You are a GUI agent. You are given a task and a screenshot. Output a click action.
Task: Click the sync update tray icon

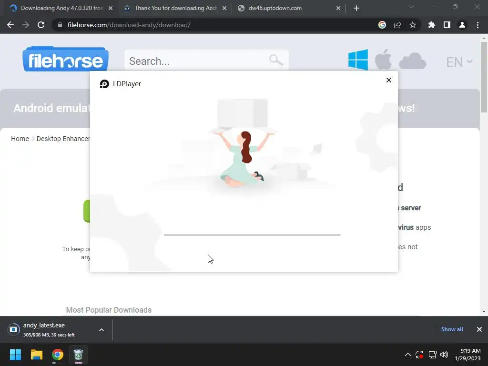[419, 355]
